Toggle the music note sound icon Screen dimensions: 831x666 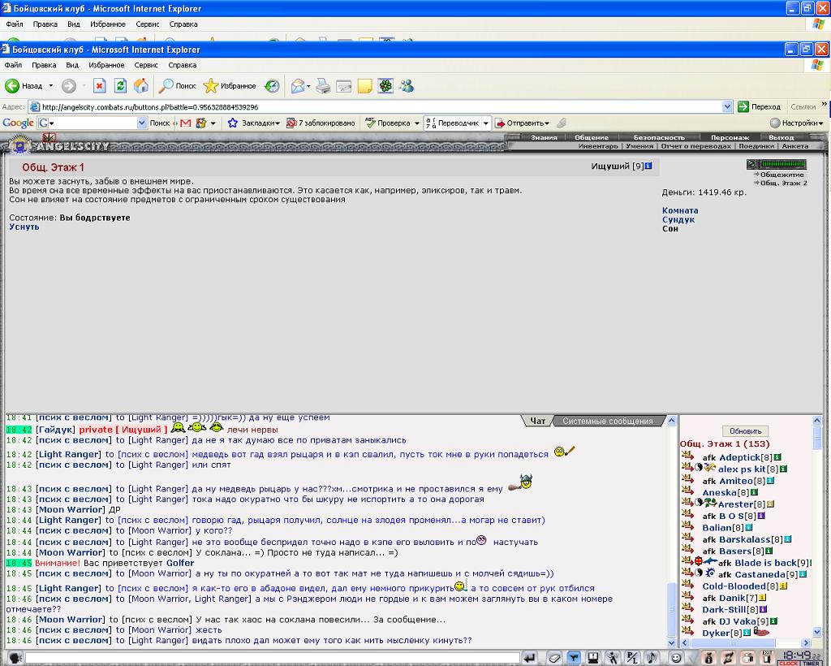coord(652,658)
